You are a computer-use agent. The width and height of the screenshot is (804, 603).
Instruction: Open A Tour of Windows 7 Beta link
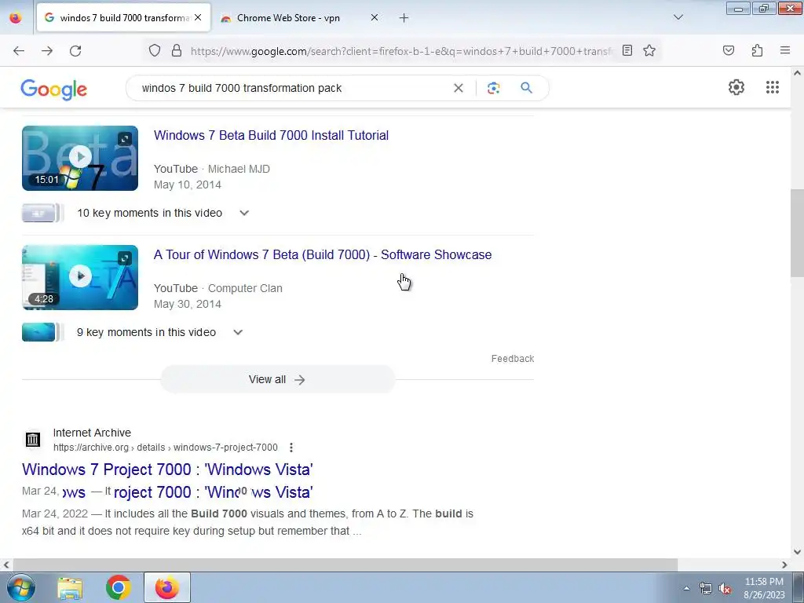coord(323,255)
